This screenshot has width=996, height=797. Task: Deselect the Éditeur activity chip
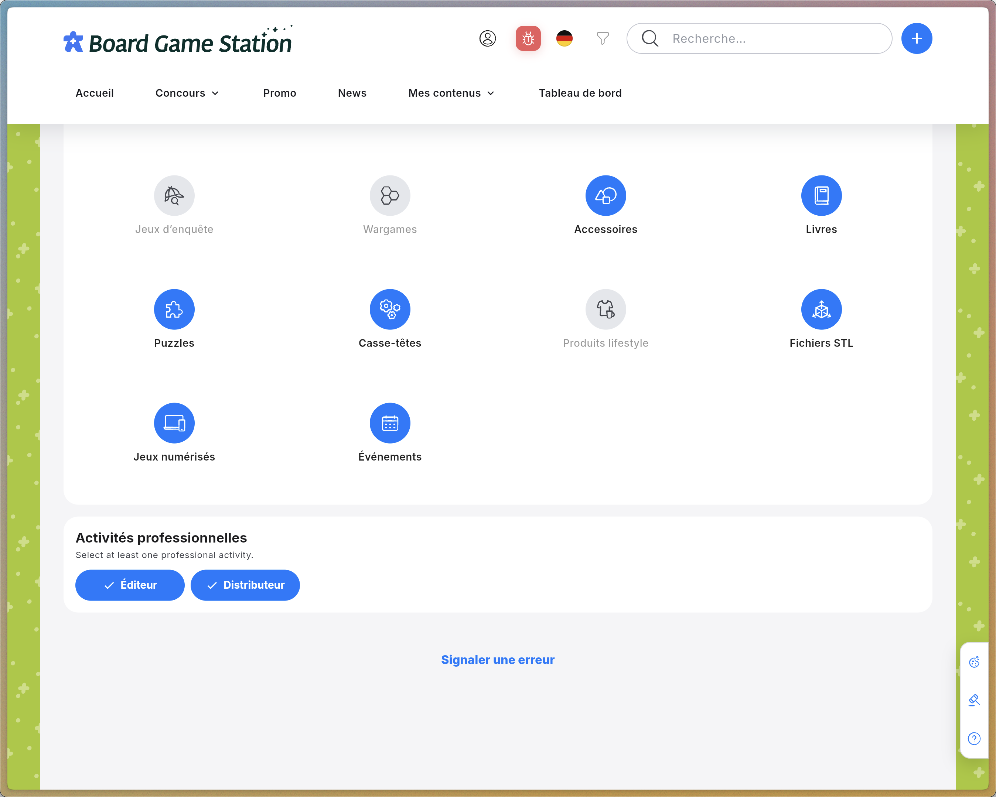(x=130, y=585)
